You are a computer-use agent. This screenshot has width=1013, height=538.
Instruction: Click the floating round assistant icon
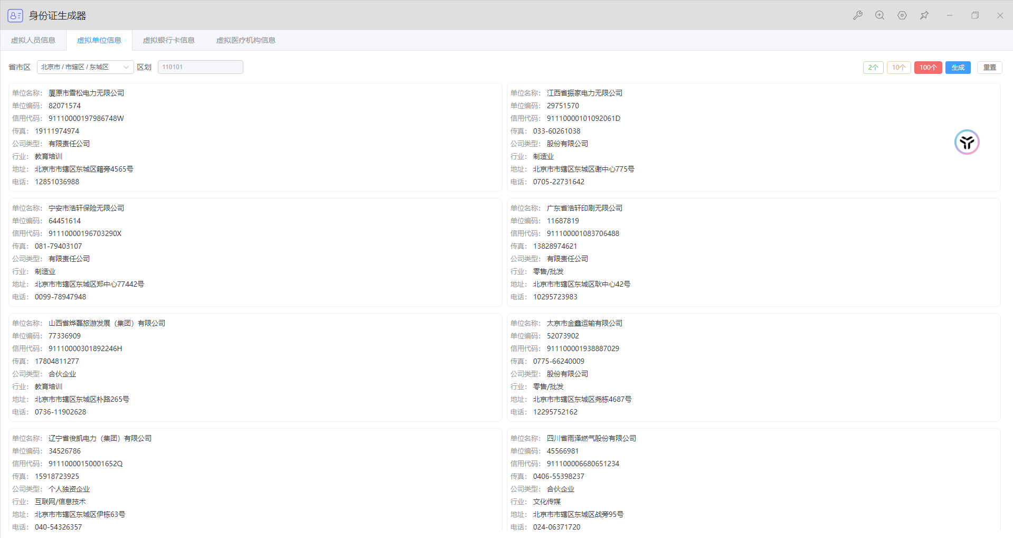click(x=967, y=142)
